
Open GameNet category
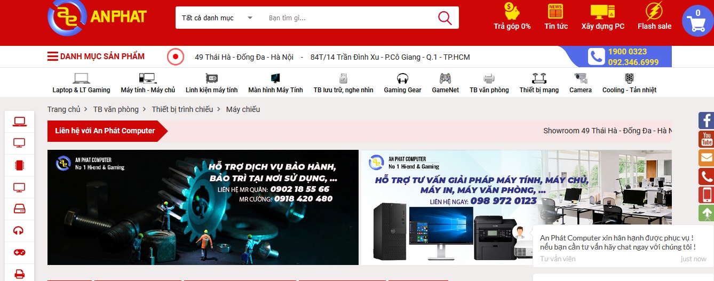(445, 84)
